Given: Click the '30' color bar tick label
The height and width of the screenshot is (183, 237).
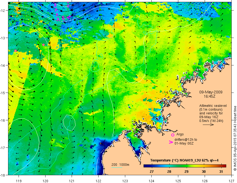Looking at the screenshot, I should (x=204, y=171).
